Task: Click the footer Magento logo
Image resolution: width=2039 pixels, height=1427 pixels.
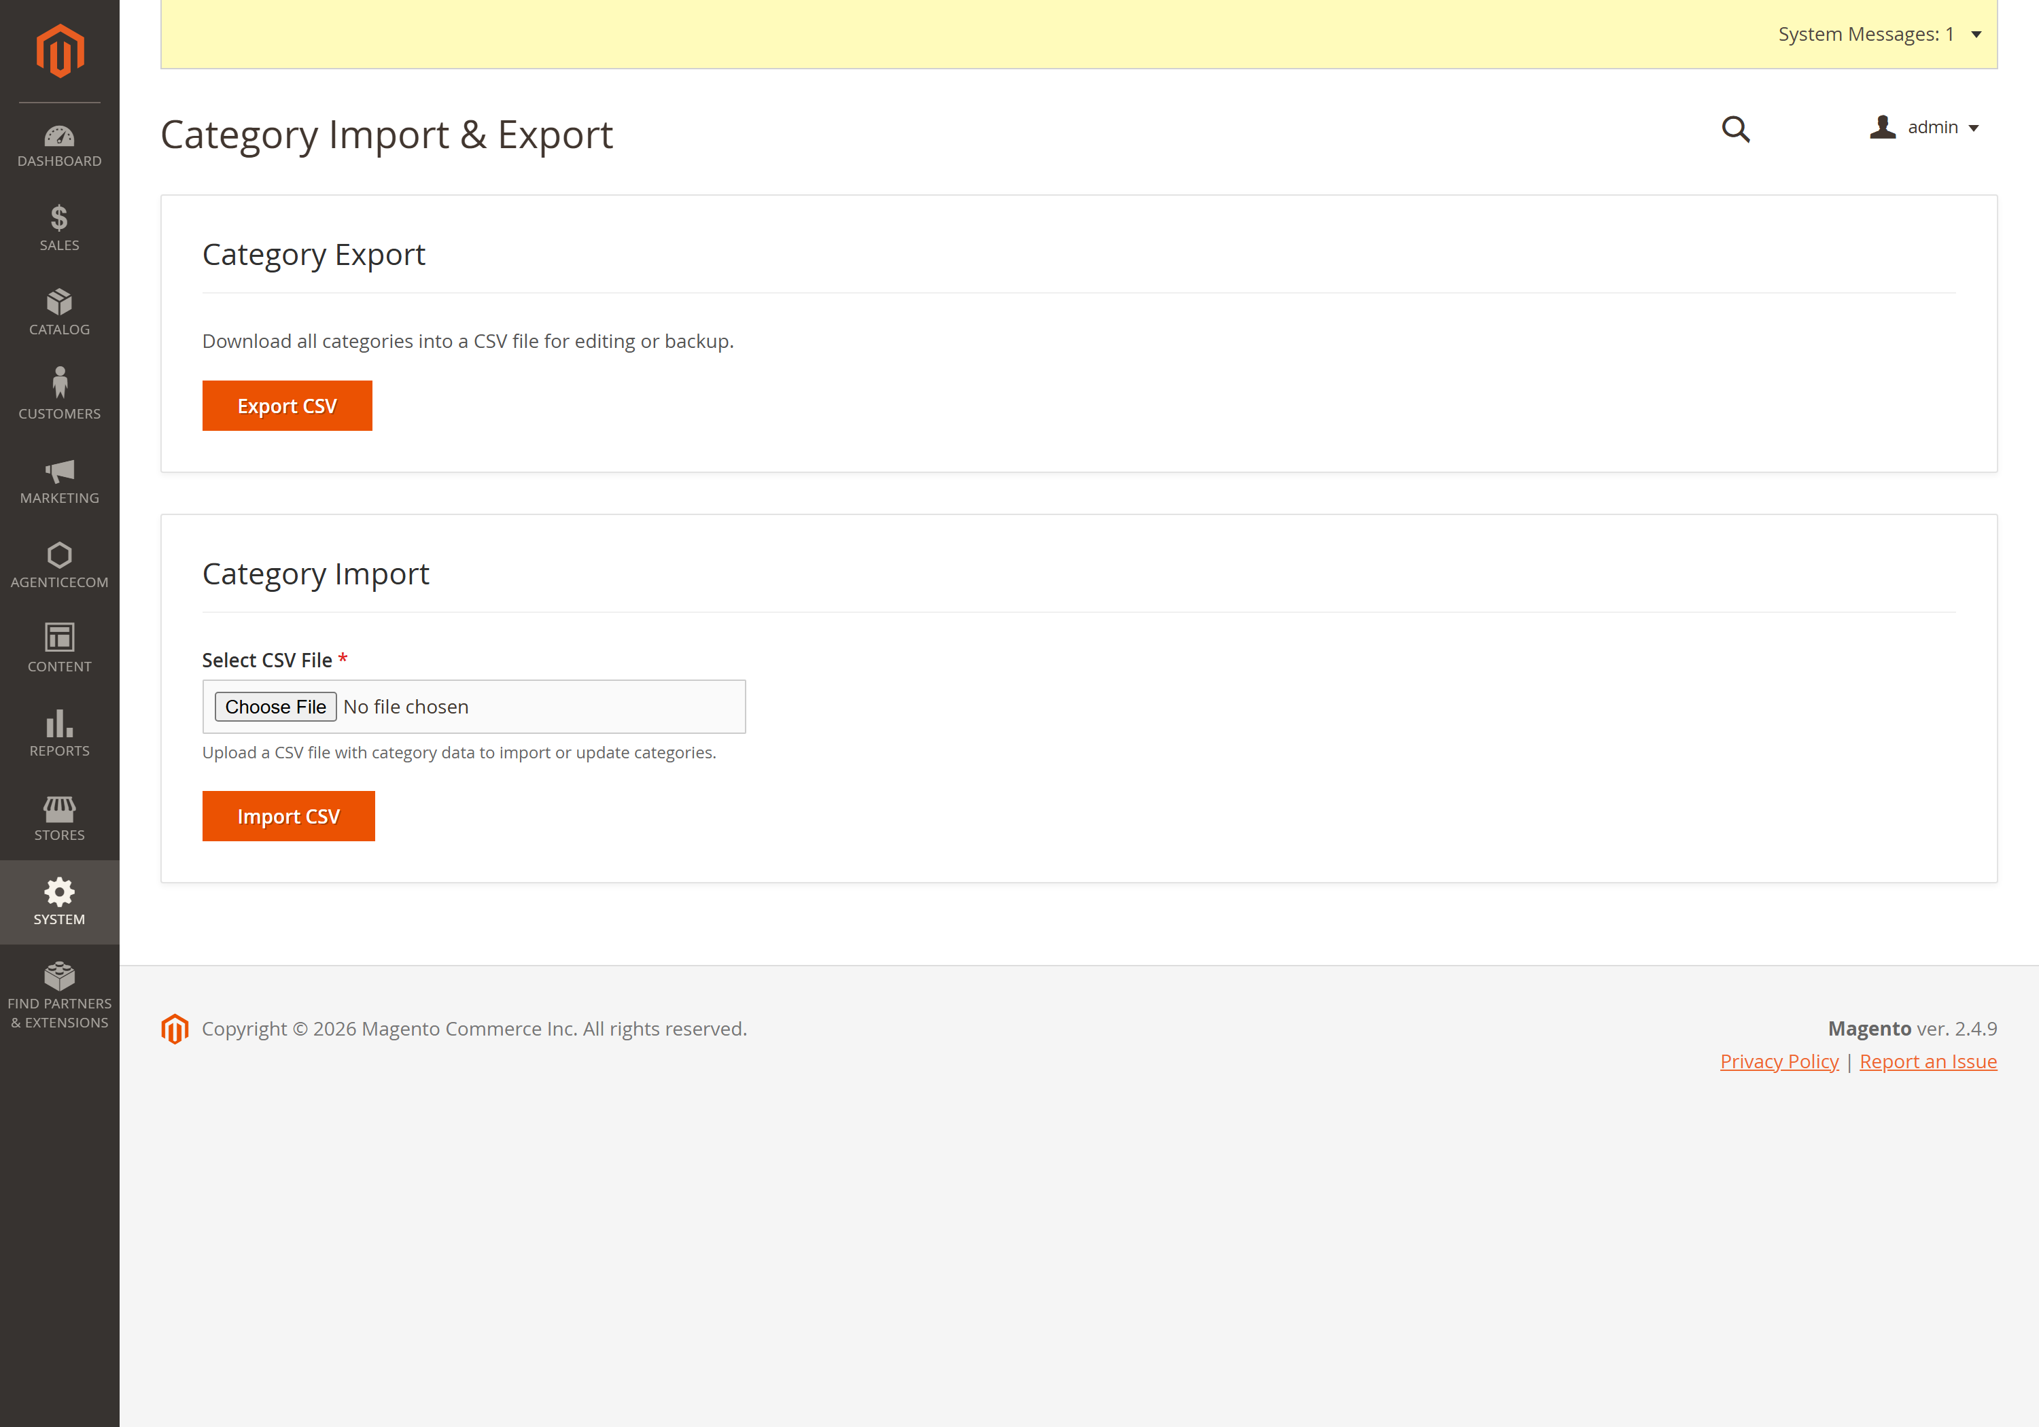Action: (x=175, y=1029)
